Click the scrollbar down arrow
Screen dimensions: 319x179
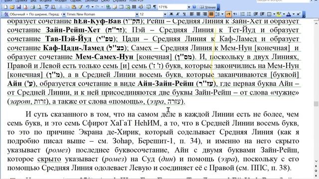(x=316, y=161)
